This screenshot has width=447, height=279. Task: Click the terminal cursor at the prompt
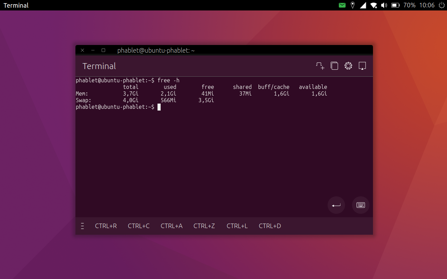tap(159, 107)
